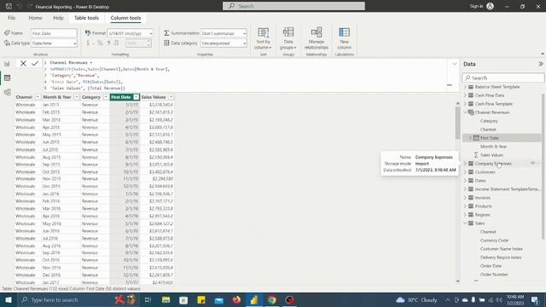
Task: Open First Date column filter dropdown
Action: [x=136, y=97]
